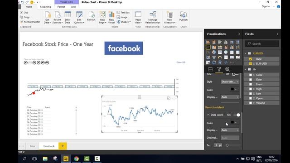
Task: Open more options on EUR-USD chart
Action: click(174, 98)
